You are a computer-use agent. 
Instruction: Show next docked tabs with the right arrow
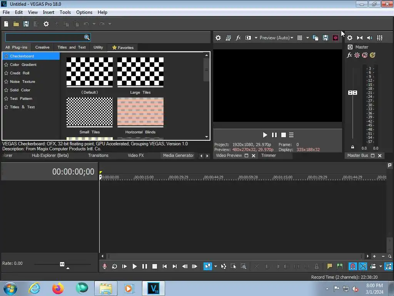click(207, 156)
